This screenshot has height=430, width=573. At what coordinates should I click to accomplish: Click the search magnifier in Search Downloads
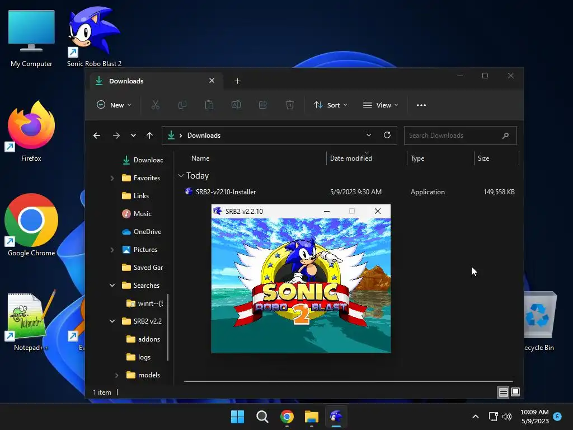coord(505,135)
